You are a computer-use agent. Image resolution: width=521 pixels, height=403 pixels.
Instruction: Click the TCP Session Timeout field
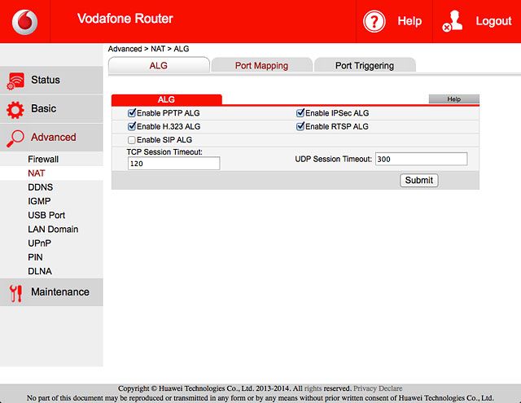tap(173, 164)
